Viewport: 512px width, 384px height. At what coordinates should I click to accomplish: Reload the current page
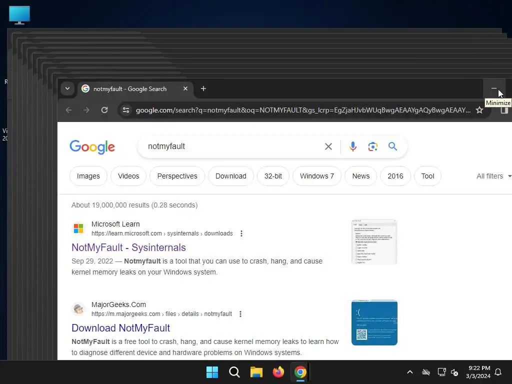click(x=104, y=110)
